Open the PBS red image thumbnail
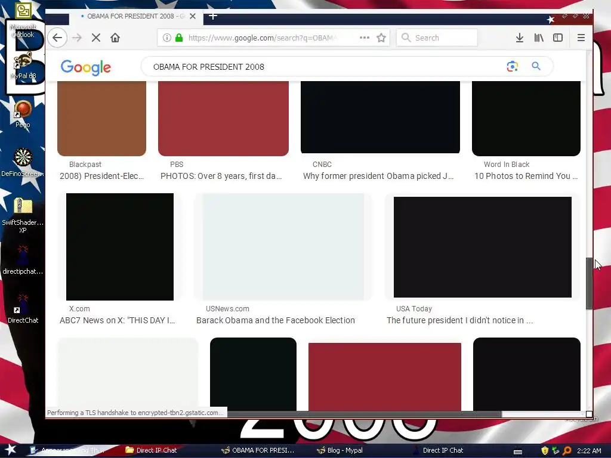This screenshot has width=611, height=458. coord(223,119)
